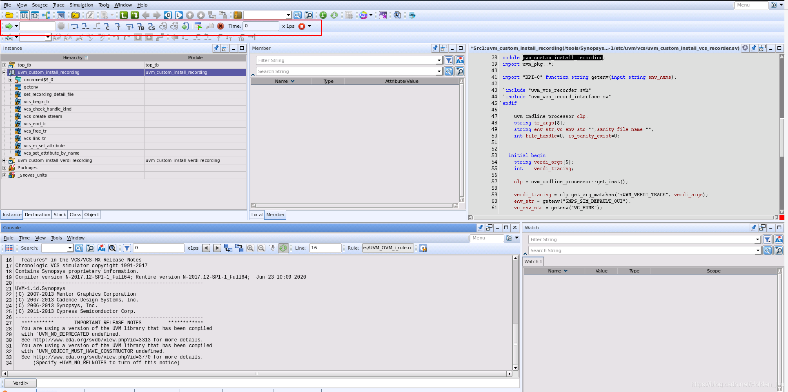Click the TB step icon in simulation toolbar

click(x=140, y=26)
